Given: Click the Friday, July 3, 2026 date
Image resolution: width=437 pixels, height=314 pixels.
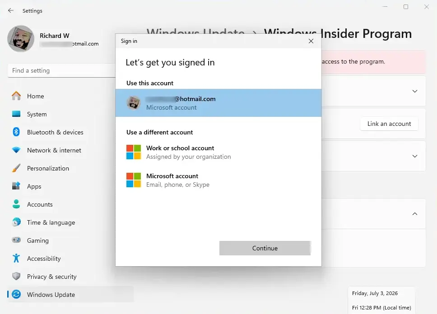Looking at the screenshot, I should click(x=375, y=293).
